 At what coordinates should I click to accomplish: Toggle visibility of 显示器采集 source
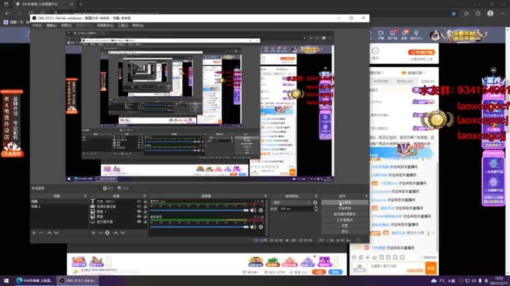[139, 222]
